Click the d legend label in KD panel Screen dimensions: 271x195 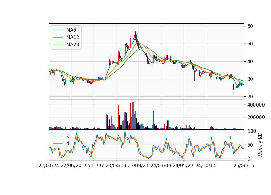coord(67,144)
